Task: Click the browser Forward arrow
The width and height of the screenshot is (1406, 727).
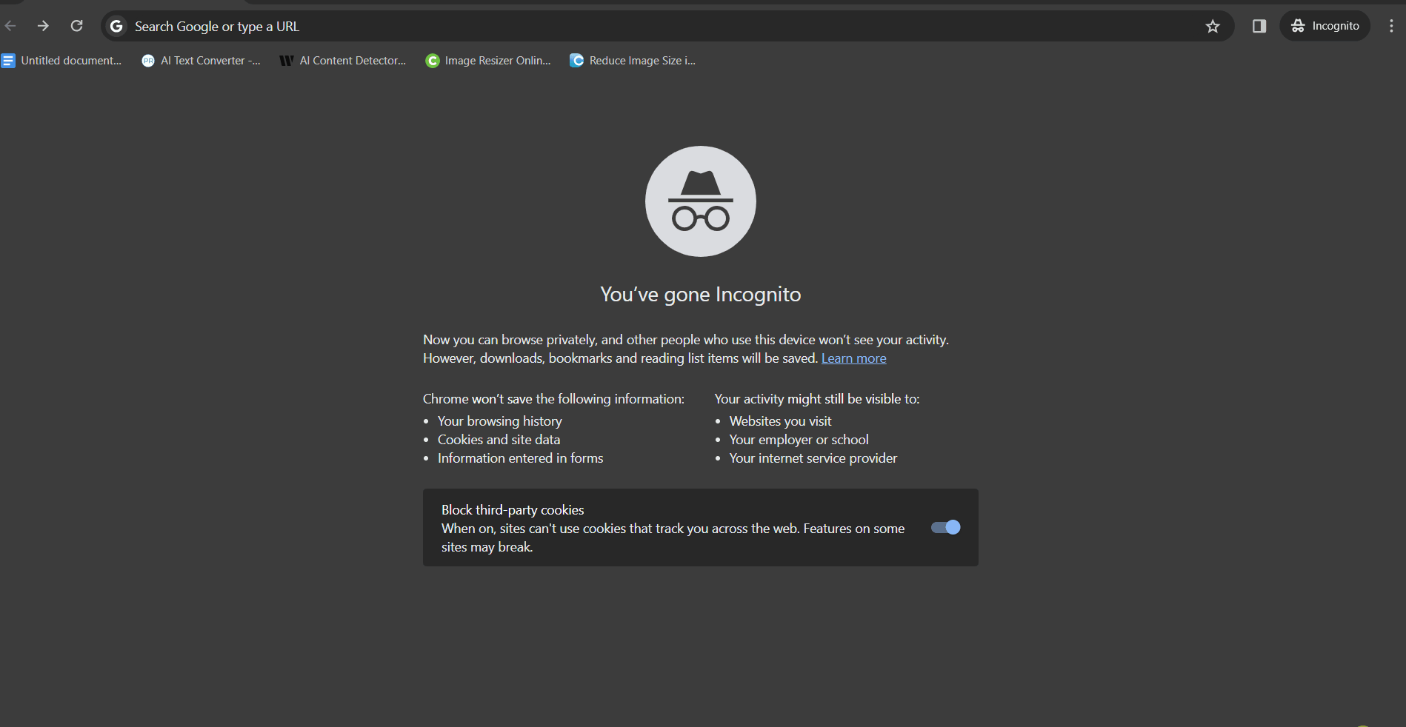Action: pos(44,26)
